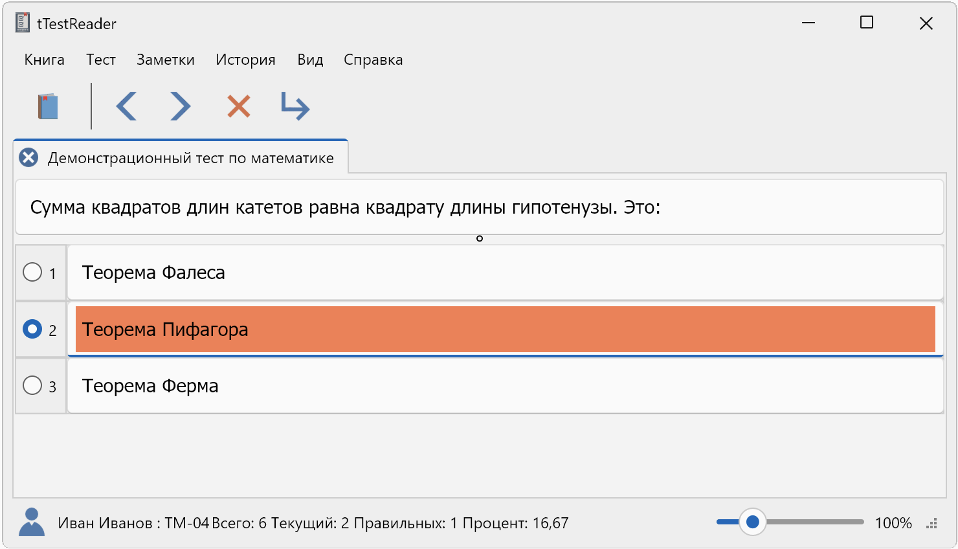Go to previous question with left arrow
The width and height of the screenshot is (958, 549).
pyautogui.click(x=127, y=106)
